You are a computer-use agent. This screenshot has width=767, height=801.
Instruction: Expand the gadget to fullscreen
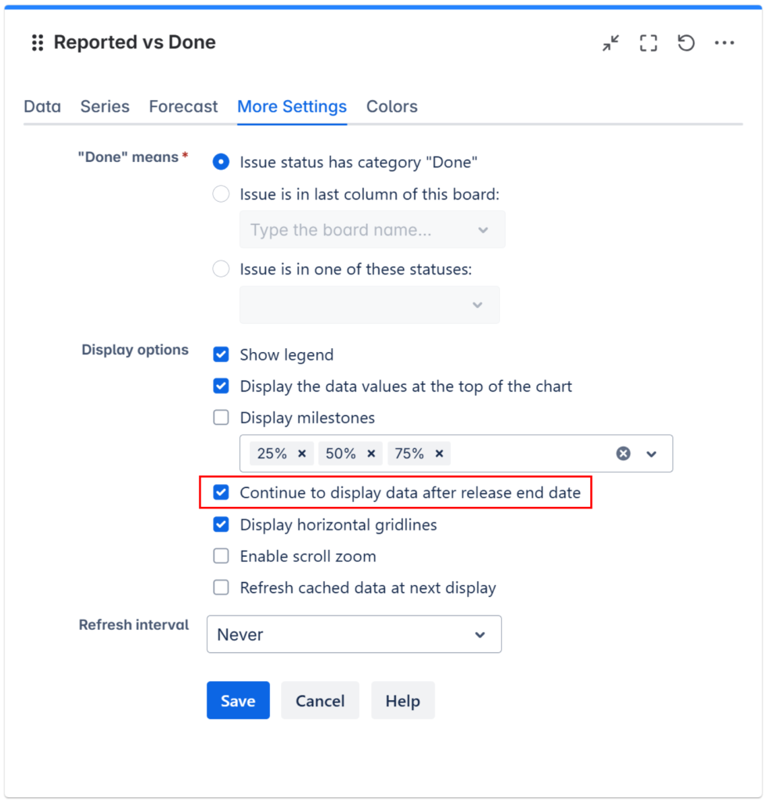click(x=648, y=43)
